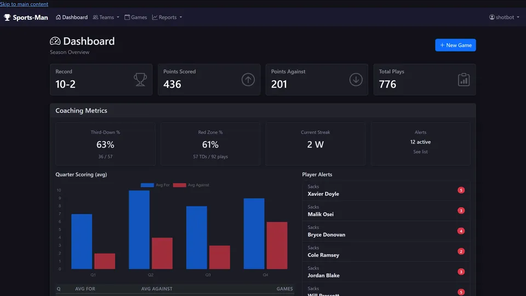Click Cole Ramsey's red sack count badge

461,252
